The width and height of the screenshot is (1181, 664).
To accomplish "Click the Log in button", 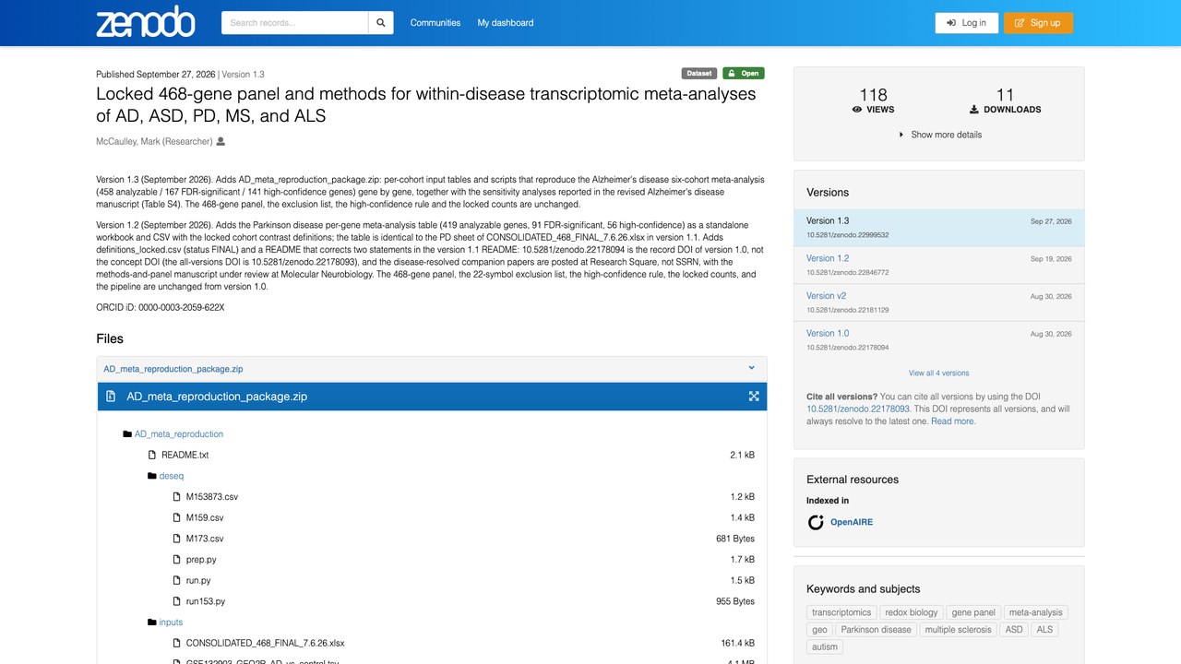I will click(x=966, y=23).
